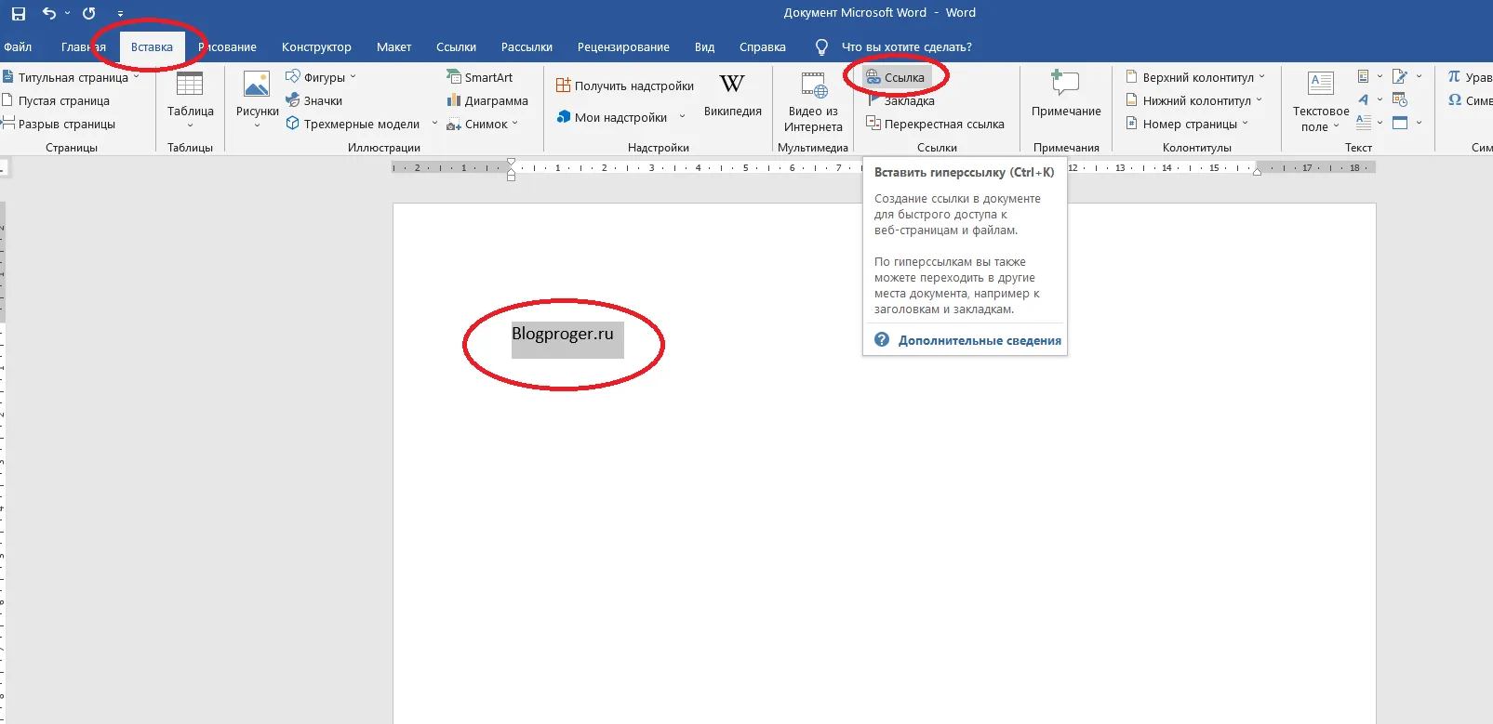Open the WordArt dropdown arrow

click(x=1380, y=99)
